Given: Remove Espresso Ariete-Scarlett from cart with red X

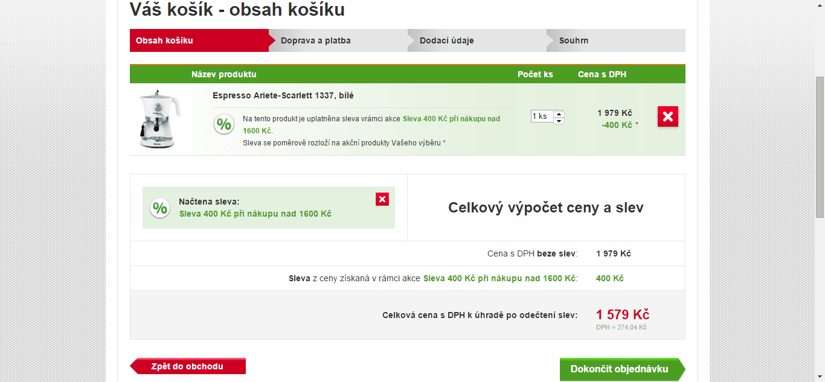Looking at the screenshot, I should coord(667,116).
